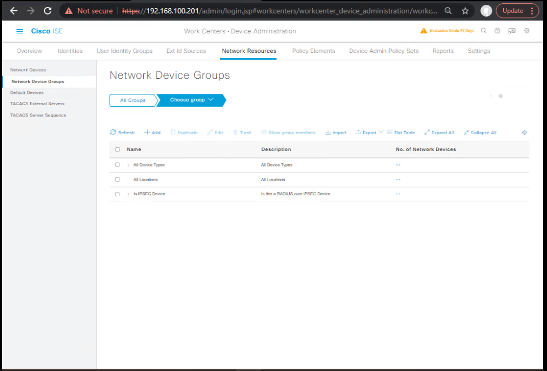Open the Cisco ISE hamburger menu
The image size is (547, 371).
point(19,31)
